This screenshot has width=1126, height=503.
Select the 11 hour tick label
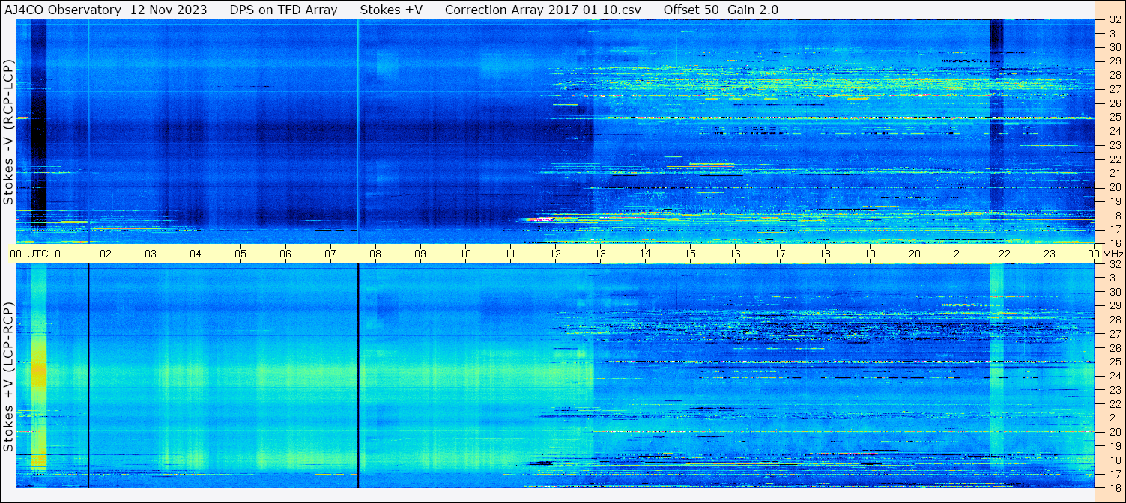tap(510, 254)
